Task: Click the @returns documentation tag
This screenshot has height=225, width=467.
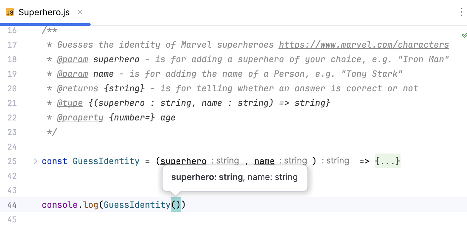Action: tap(77, 88)
